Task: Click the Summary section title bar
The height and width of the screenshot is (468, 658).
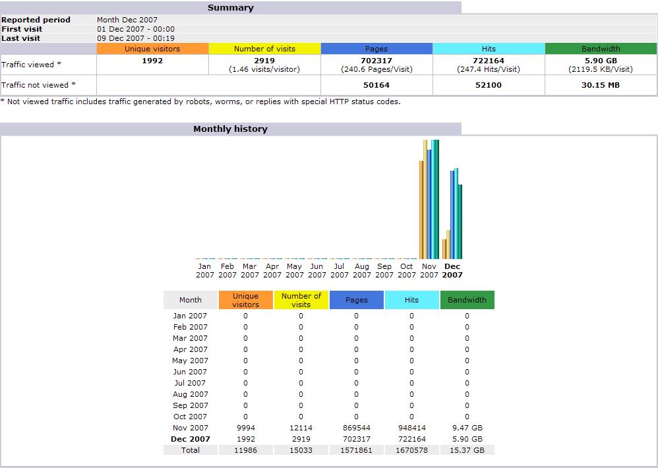Action: tap(230, 7)
